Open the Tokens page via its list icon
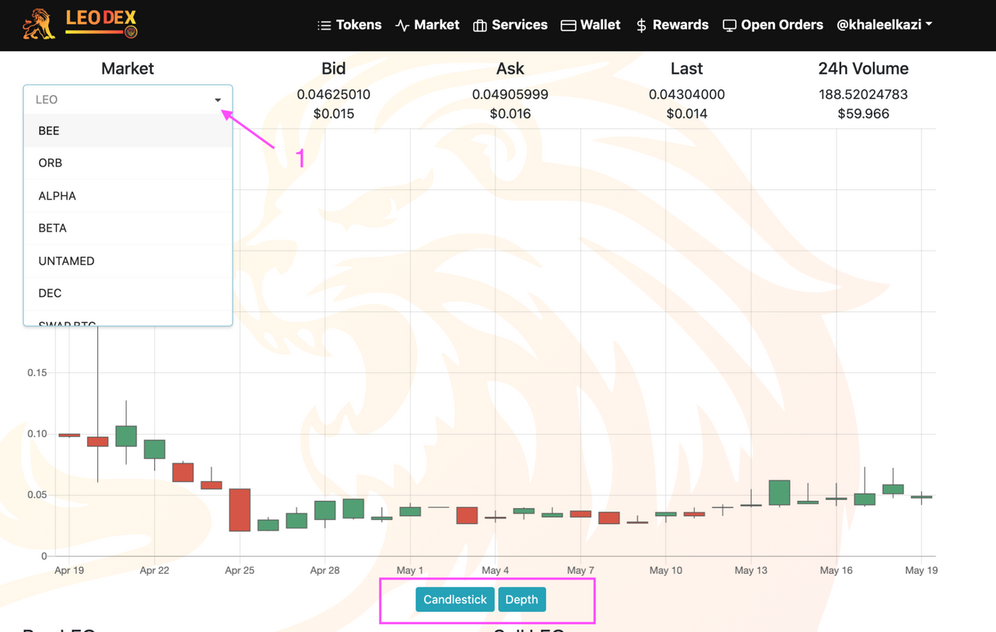The width and height of the screenshot is (996, 632). [x=324, y=24]
